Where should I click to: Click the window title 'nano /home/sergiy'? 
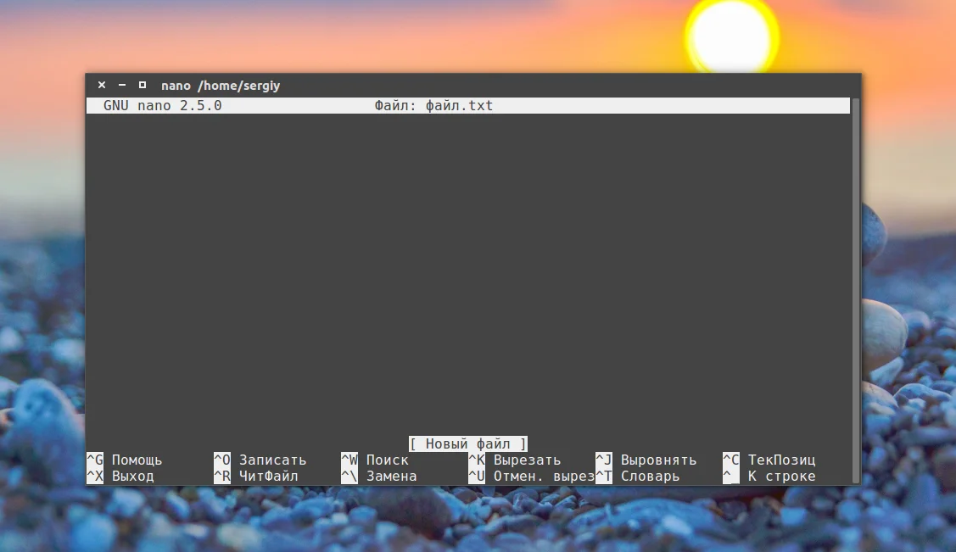click(220, 86)
